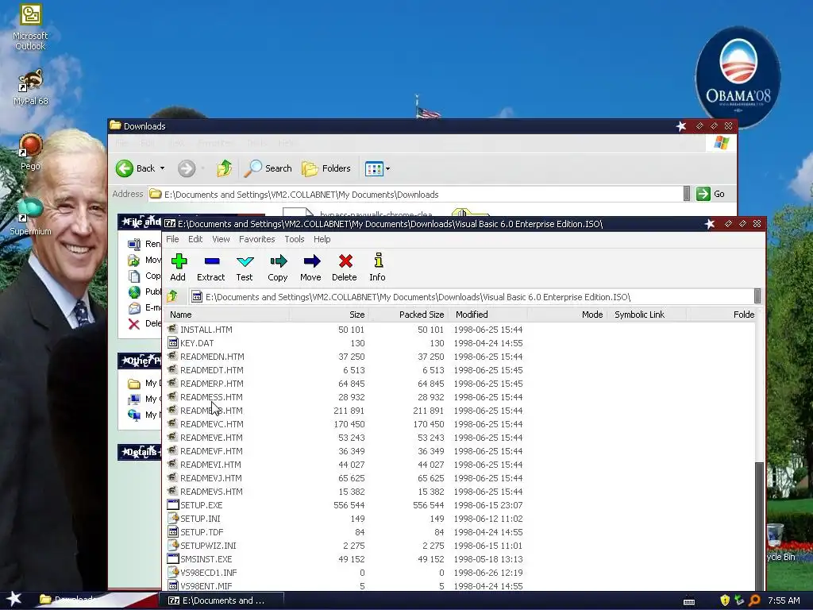
Task: Go up one level in 7-Zip
Action: (172, 296)
